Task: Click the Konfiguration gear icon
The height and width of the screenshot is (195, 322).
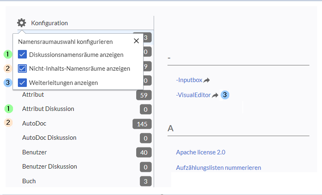Action: [22, 23]
